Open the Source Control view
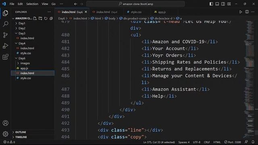The width and height of the screenshot is (258, 145). pyautogui.click(x=5, y=35)
